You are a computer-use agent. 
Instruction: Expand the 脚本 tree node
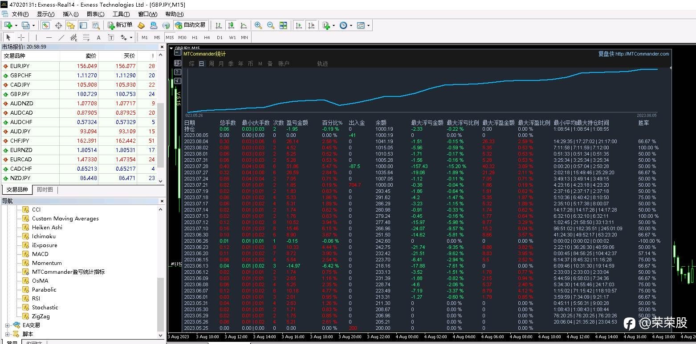point(7,334)
